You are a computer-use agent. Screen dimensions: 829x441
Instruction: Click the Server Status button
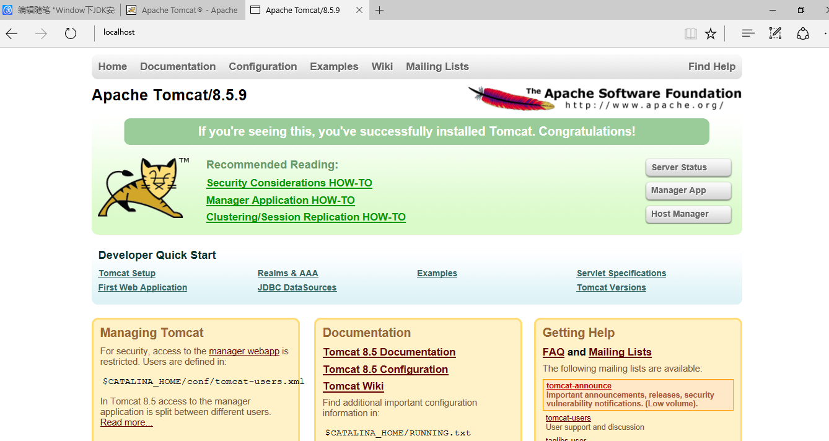tap(688, 167)
